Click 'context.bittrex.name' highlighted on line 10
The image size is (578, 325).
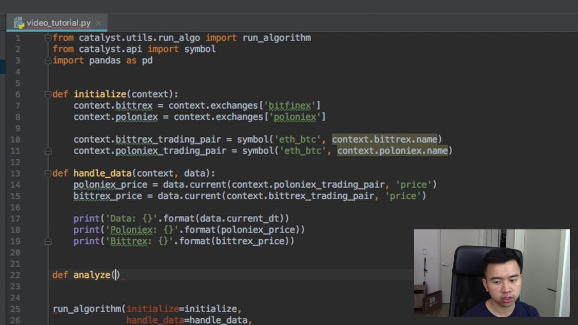click(385, 139)
